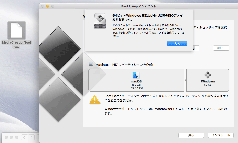The width and height of the screenshot is (238, 143).
Task: Click the Windows 60 GB partition box
Action: (208, 80)
